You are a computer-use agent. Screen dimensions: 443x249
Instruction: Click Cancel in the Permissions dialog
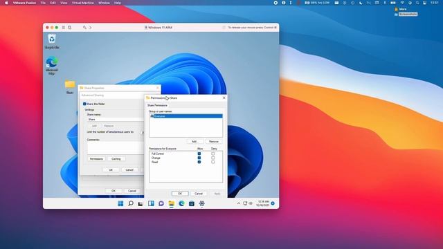pos(199,194)
